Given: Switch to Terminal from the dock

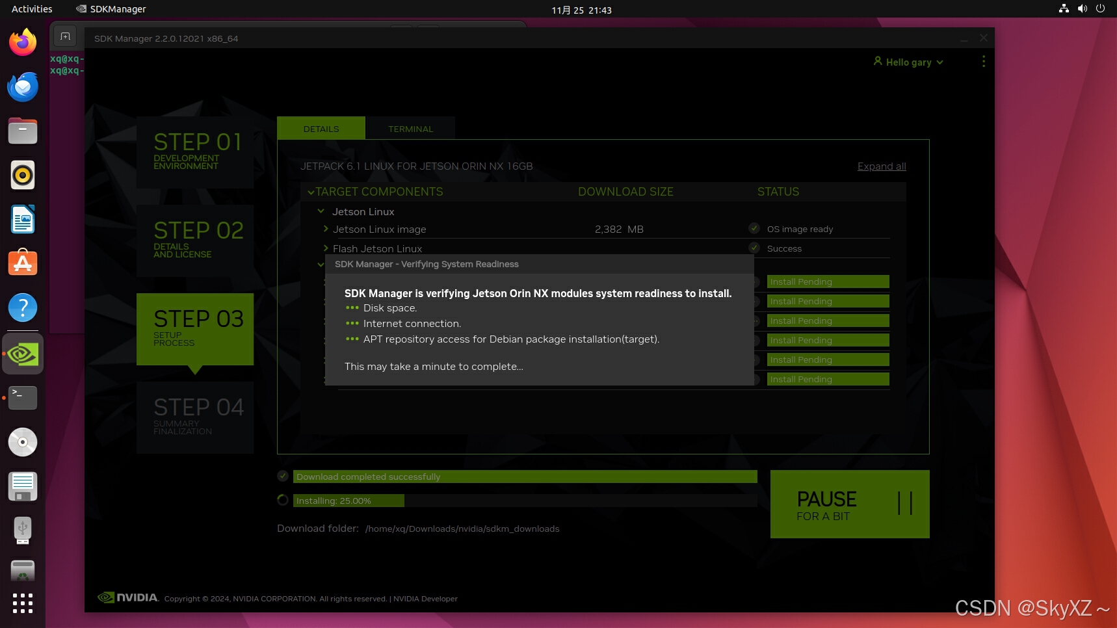Looking at the screenshot, I should (x=23, y=398).
